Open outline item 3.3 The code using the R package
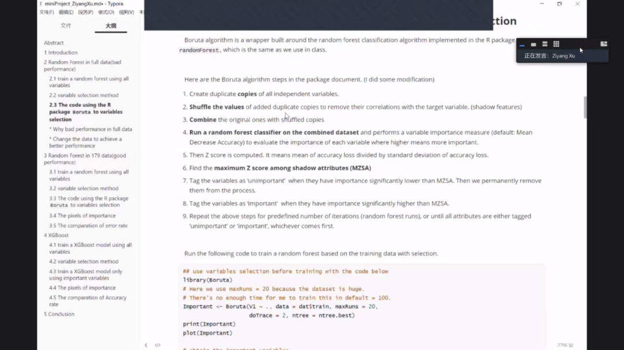Screen dimensions: 624x350 pyautogui.click(x=89, y=202)
